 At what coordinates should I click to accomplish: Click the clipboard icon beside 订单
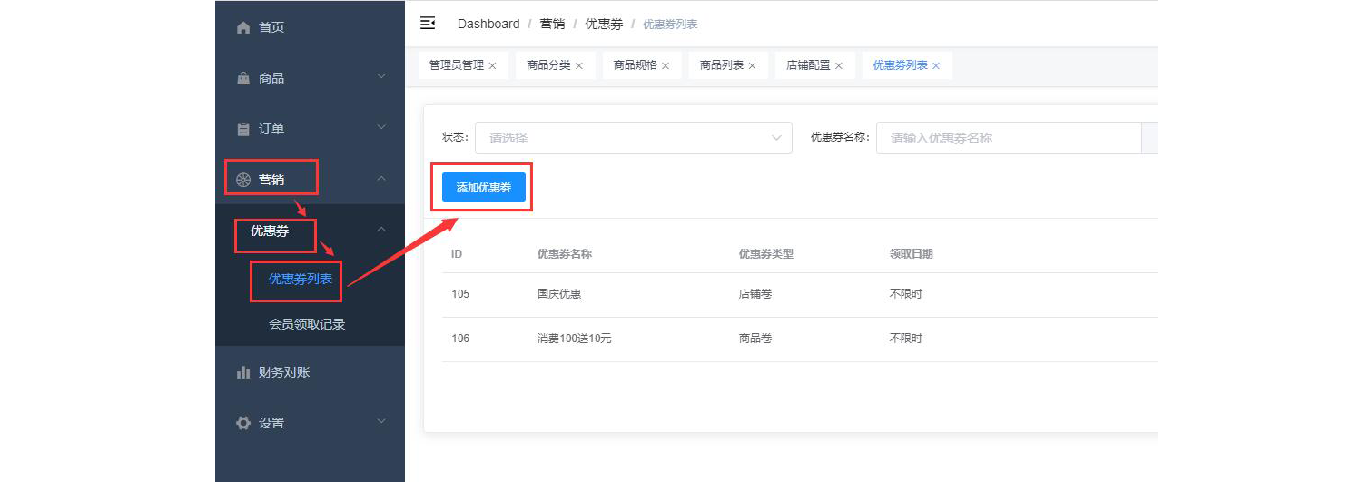(242, 129)
